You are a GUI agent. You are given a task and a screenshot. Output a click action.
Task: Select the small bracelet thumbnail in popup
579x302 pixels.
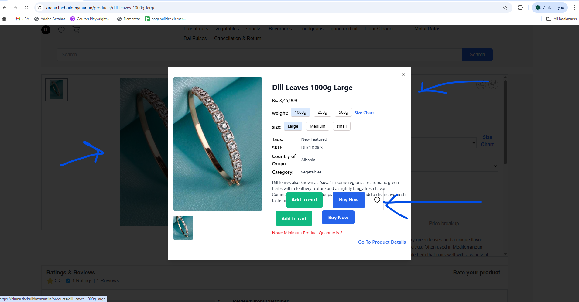tap(183, 228)
